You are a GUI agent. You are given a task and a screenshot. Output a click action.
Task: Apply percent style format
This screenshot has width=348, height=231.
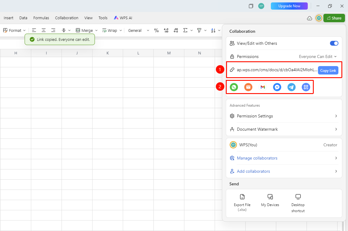(x=156, y=30)
